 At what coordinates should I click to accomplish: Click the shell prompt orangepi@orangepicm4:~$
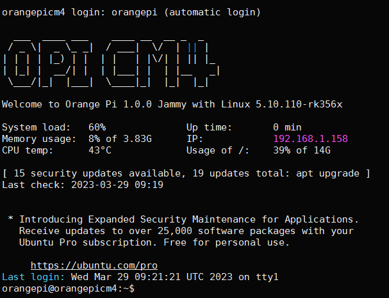tap(68, 288)
